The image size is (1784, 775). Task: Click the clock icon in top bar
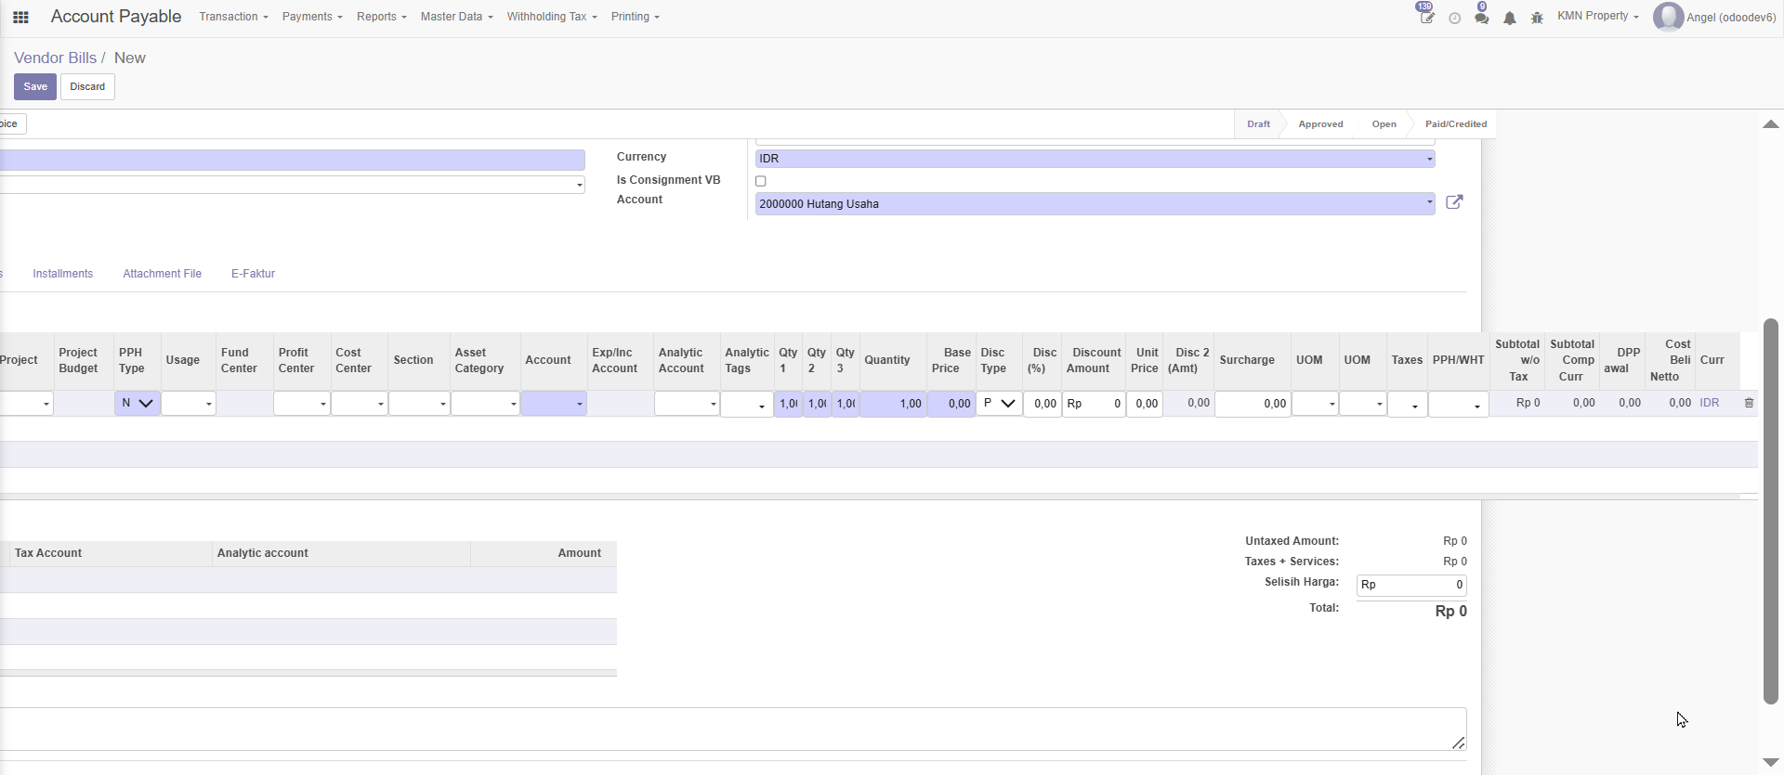click(1455, 18)
